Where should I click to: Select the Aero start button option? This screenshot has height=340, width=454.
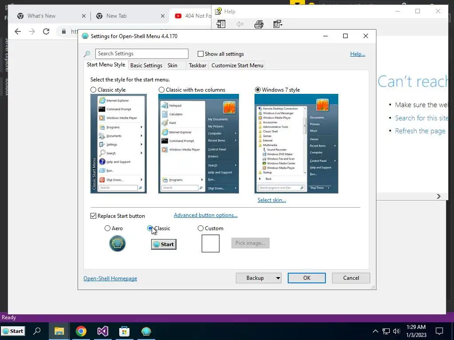[x=107, y=228]
